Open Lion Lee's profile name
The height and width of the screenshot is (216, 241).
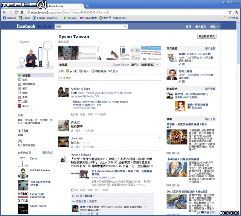point(76,138)
